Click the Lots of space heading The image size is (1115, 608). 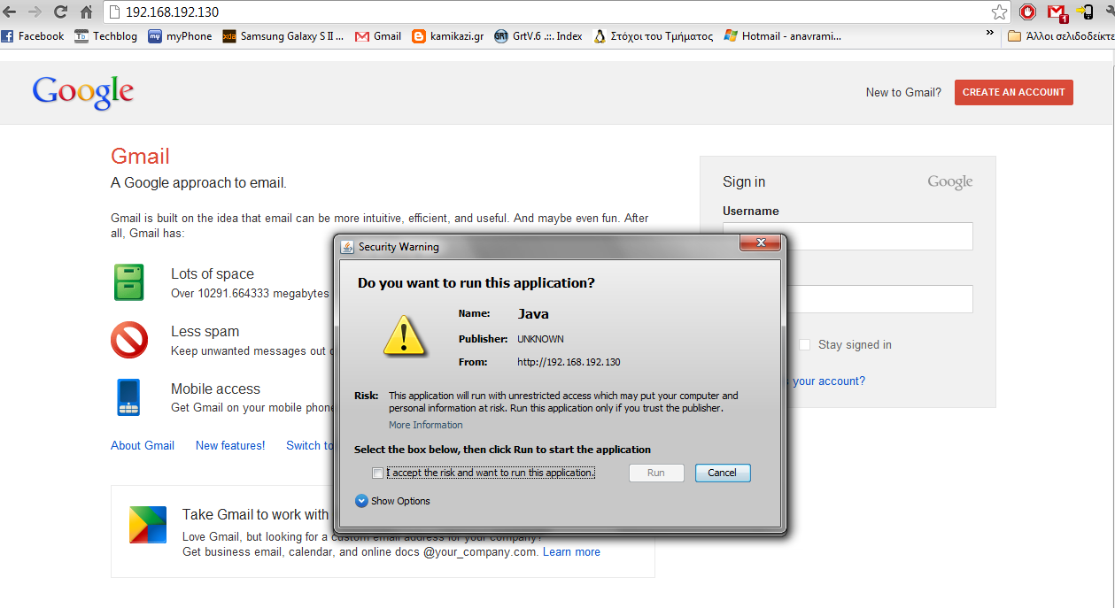point(213,274)
